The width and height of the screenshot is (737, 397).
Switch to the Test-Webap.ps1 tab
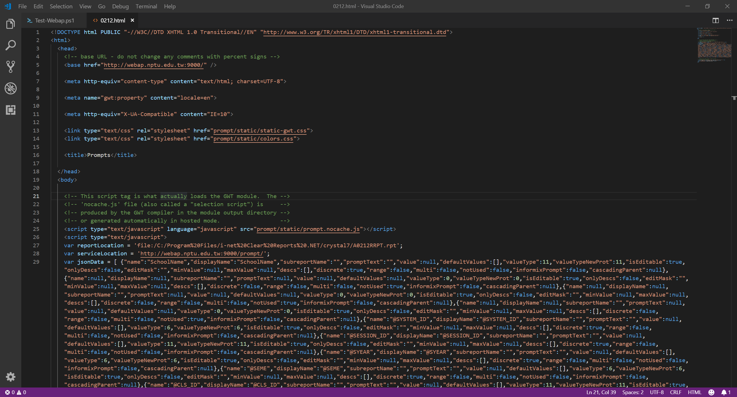(x=54, y=20)
